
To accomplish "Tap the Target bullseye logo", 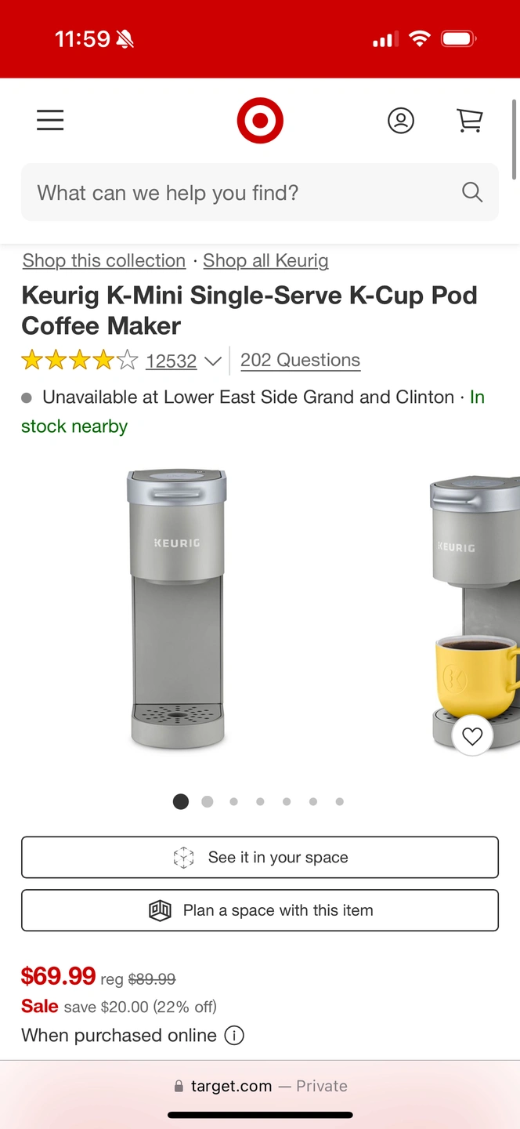I will (x=260, y=121).
